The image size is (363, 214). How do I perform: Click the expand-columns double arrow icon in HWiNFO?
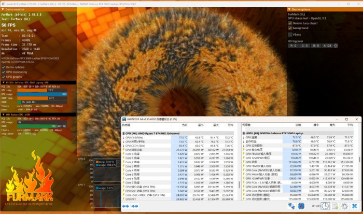pos(125,206)
